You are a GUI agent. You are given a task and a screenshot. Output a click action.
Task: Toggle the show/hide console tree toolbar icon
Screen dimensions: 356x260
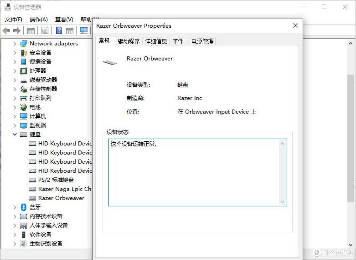[x=31, y=31]
